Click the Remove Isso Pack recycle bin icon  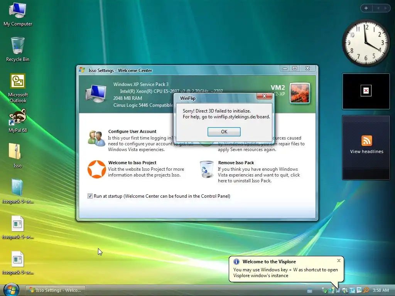(x=207, y=169)
